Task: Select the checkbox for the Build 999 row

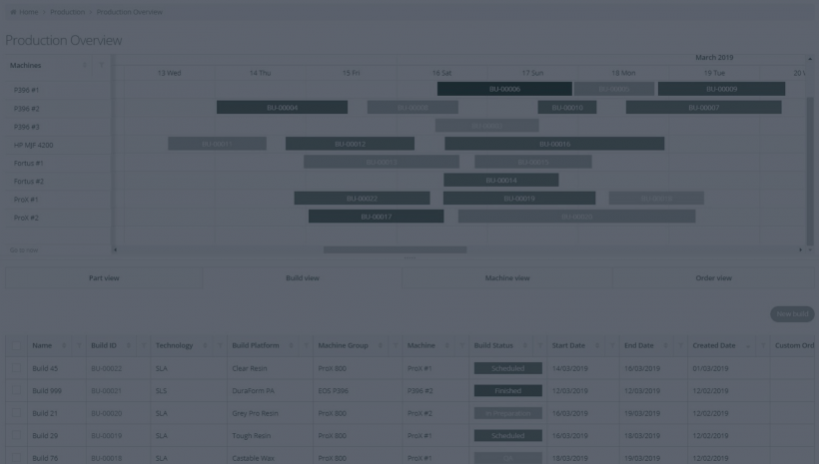Action: (x=16, y=391)
